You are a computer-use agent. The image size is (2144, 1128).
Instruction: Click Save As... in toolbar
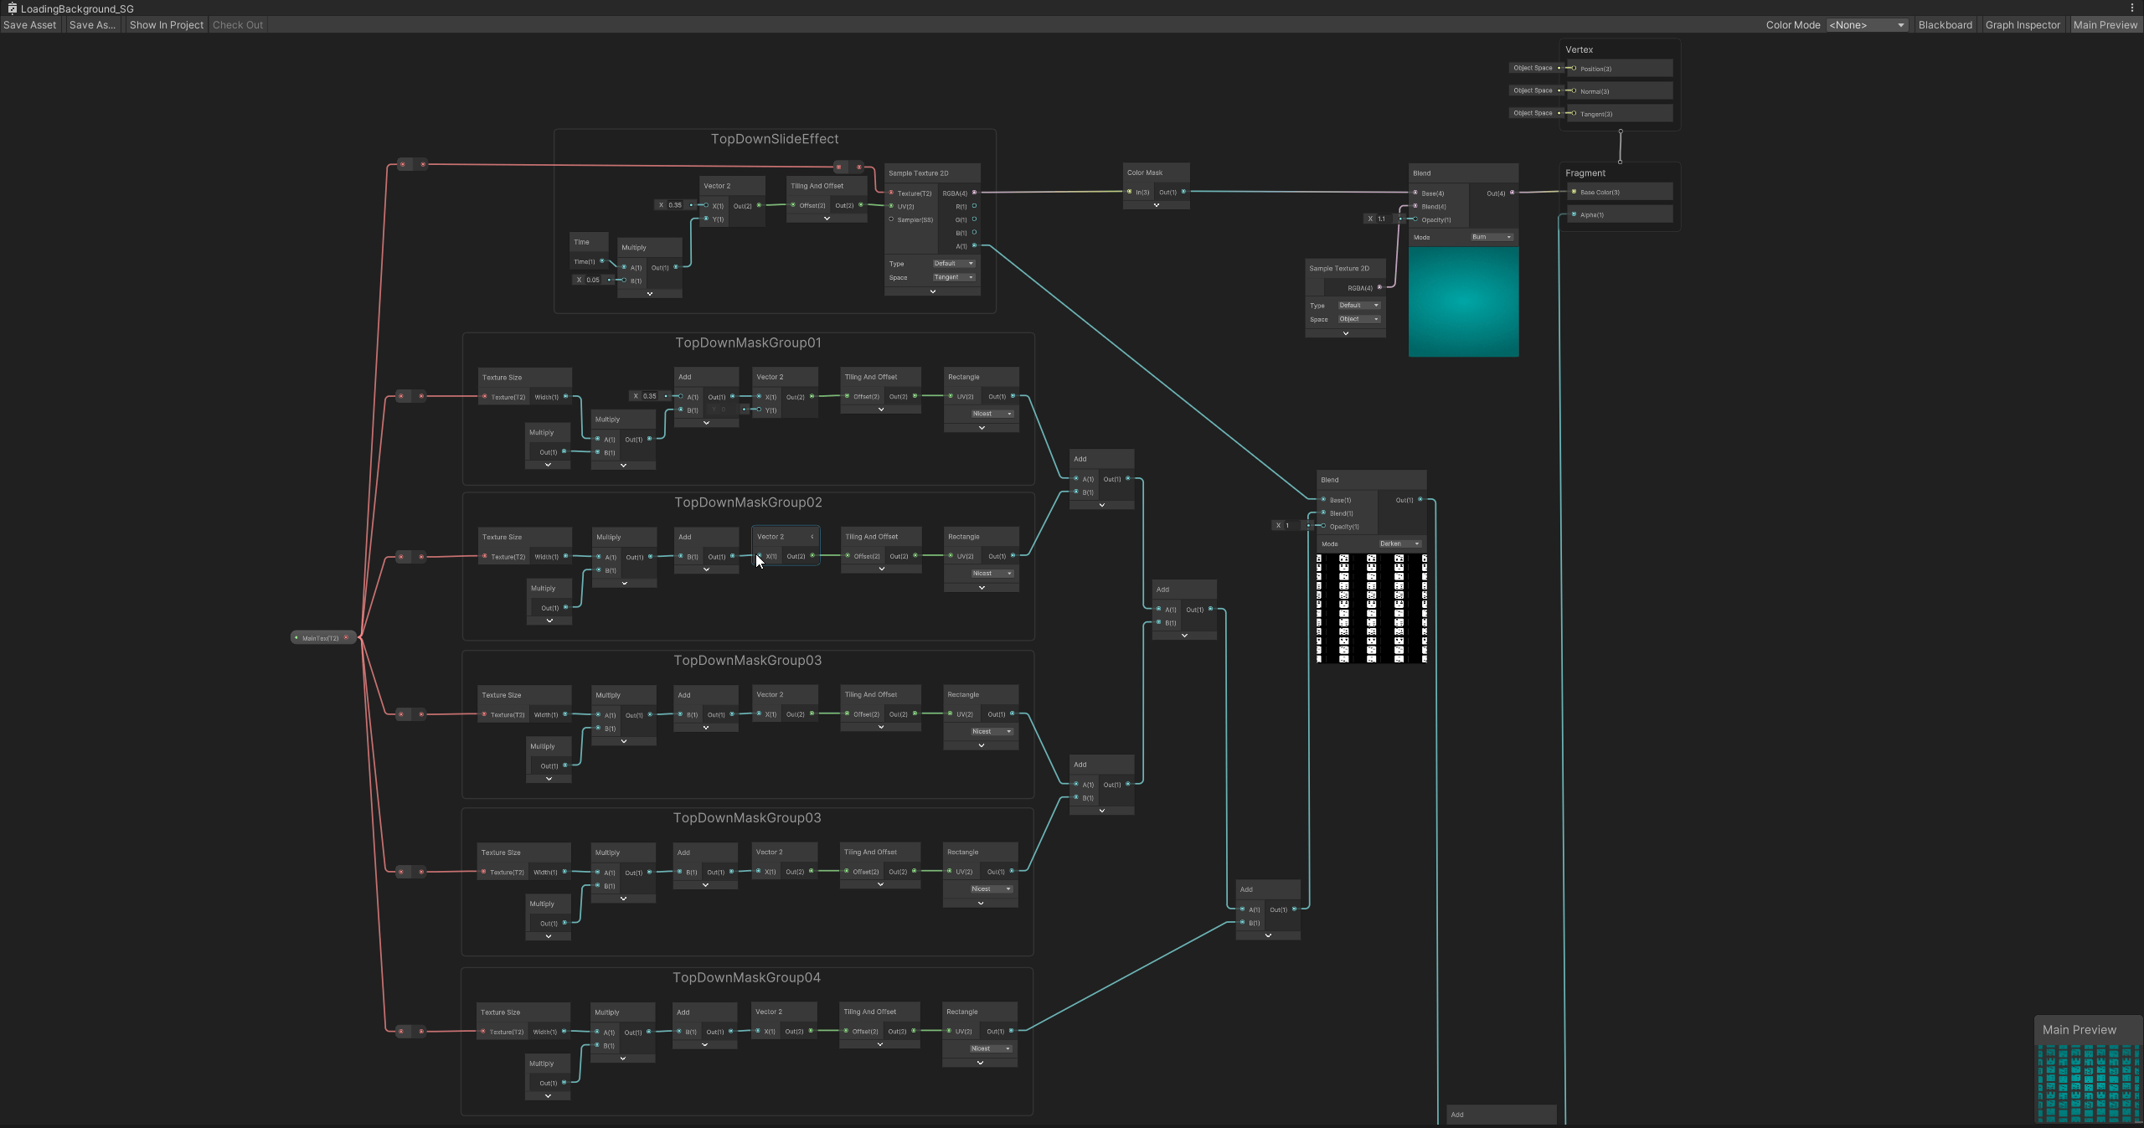point(92,25)
